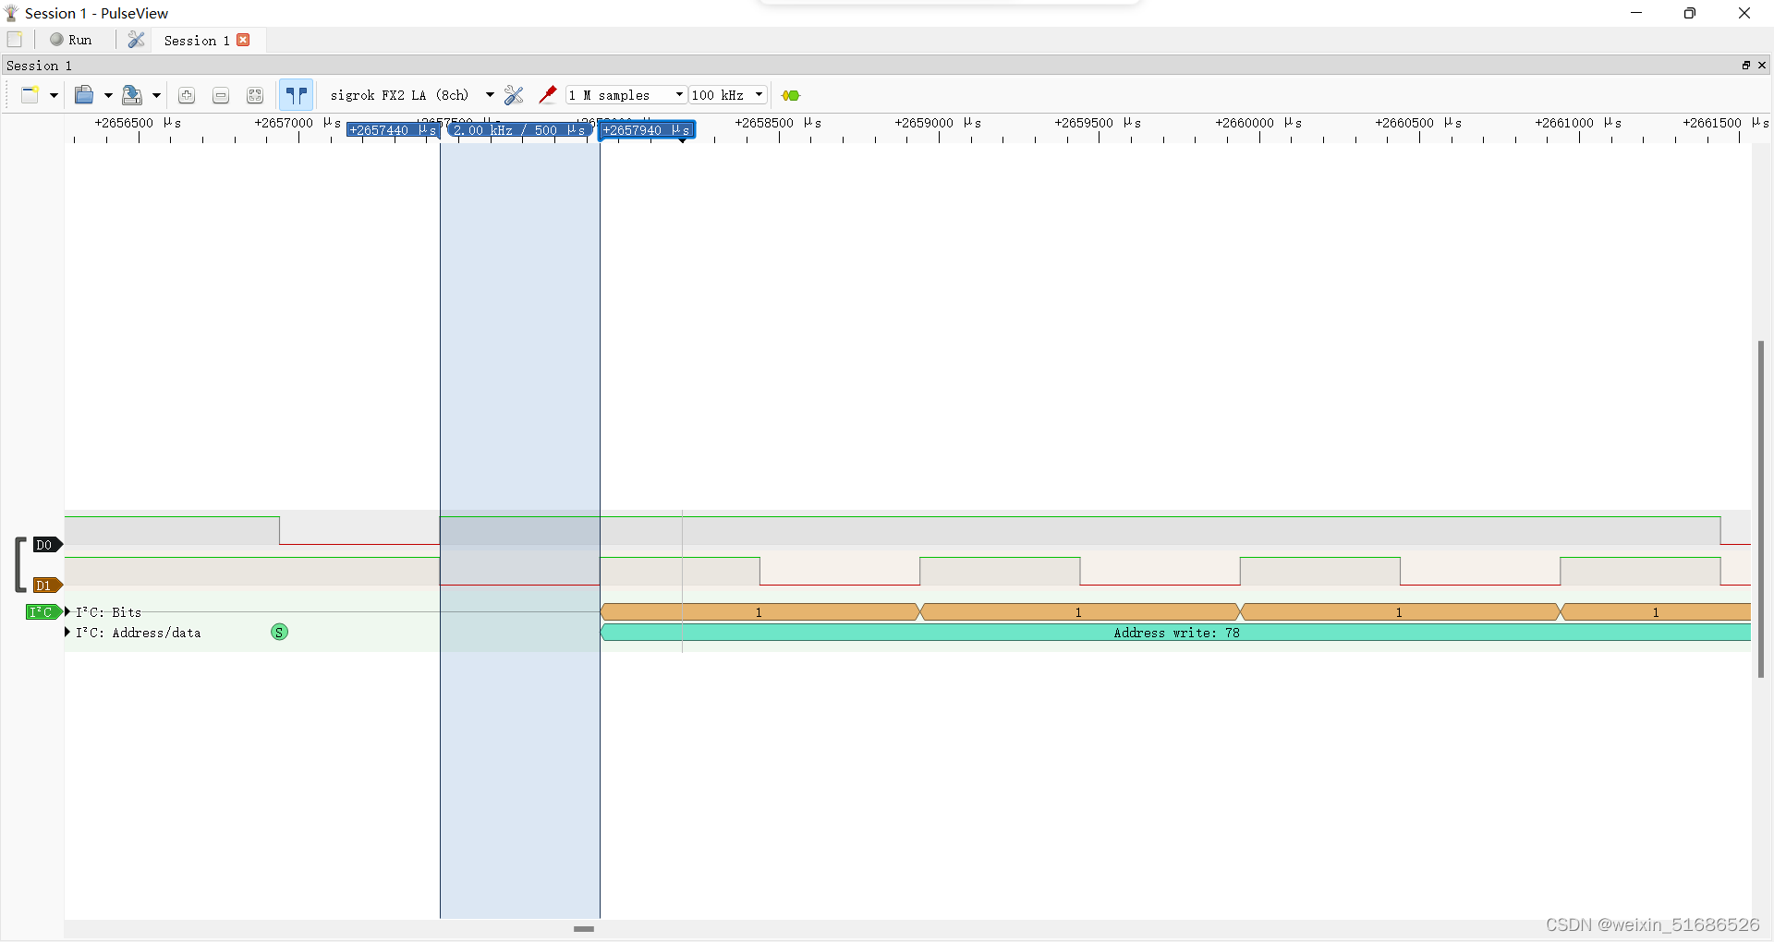
Task: Click the zoom-to-fit icon
Action: [x=255, y=95]
